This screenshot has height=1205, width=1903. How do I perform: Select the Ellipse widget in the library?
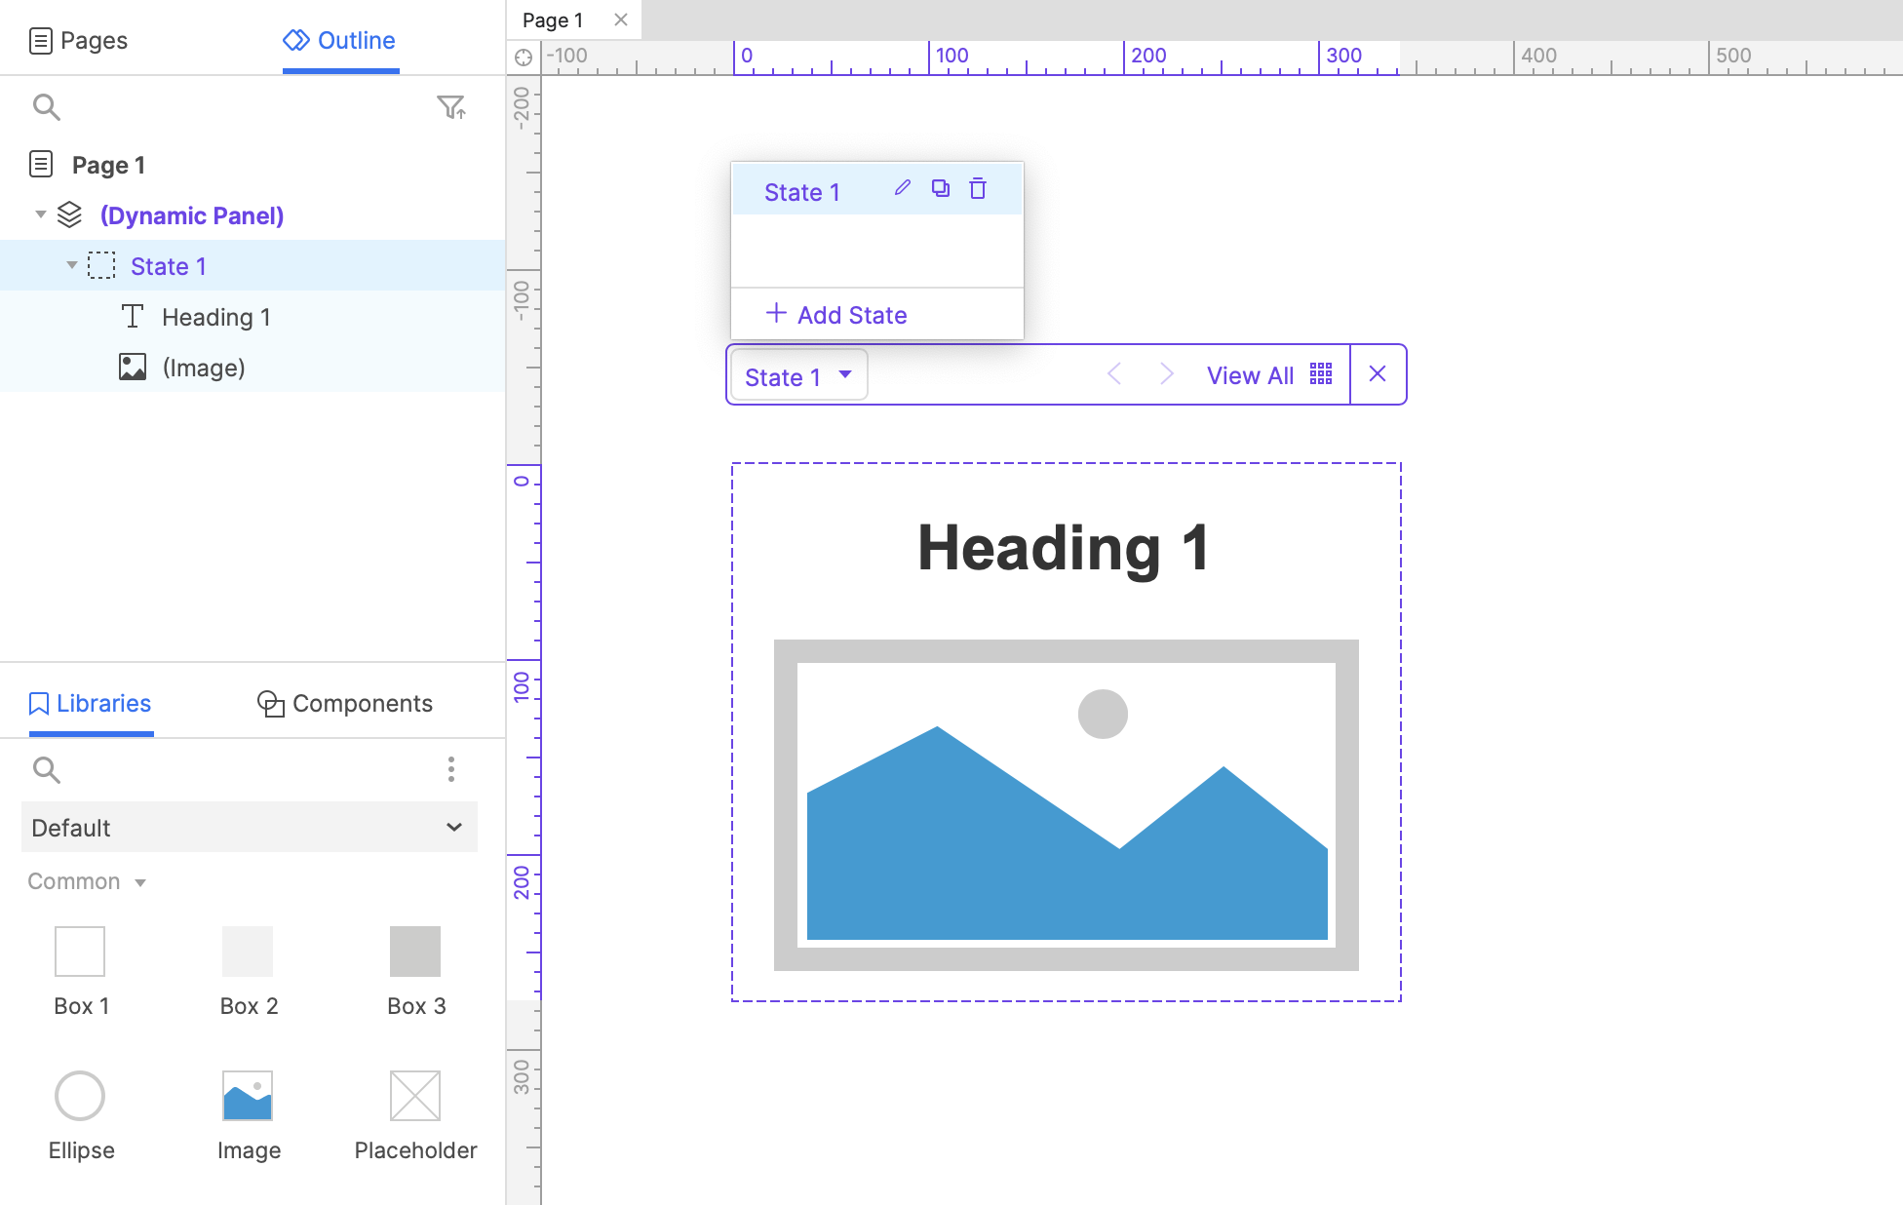(81, 1095)
